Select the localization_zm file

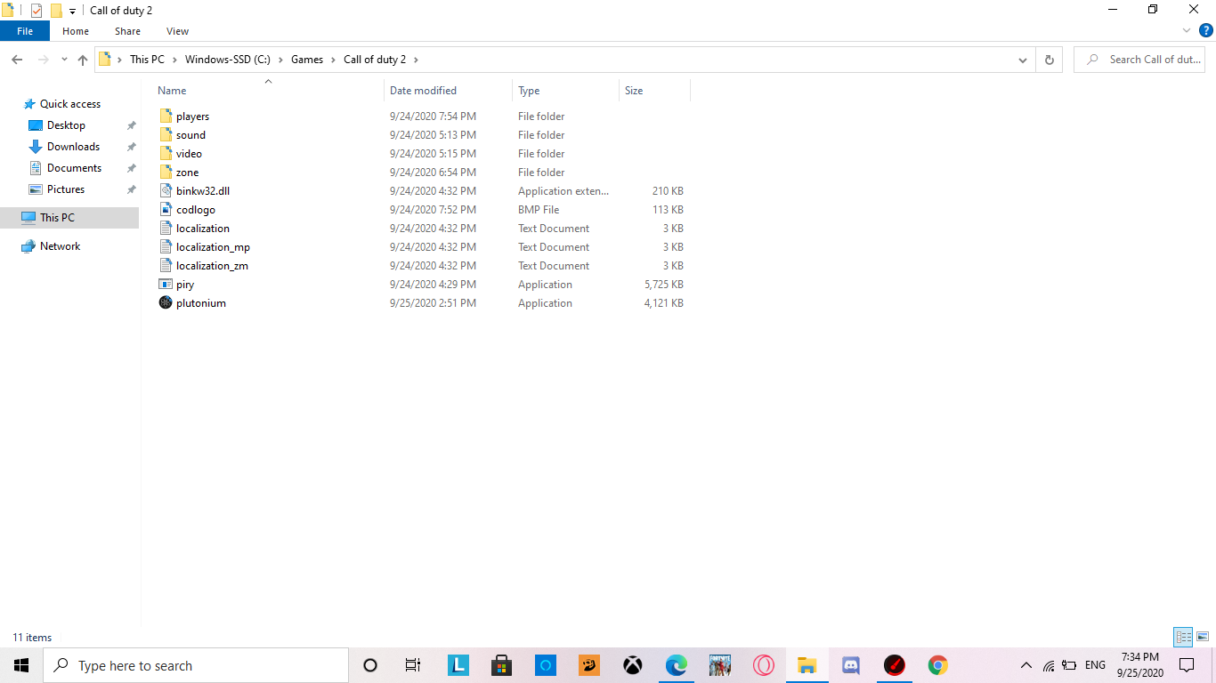pyautogui.click(x=212, y=266)
